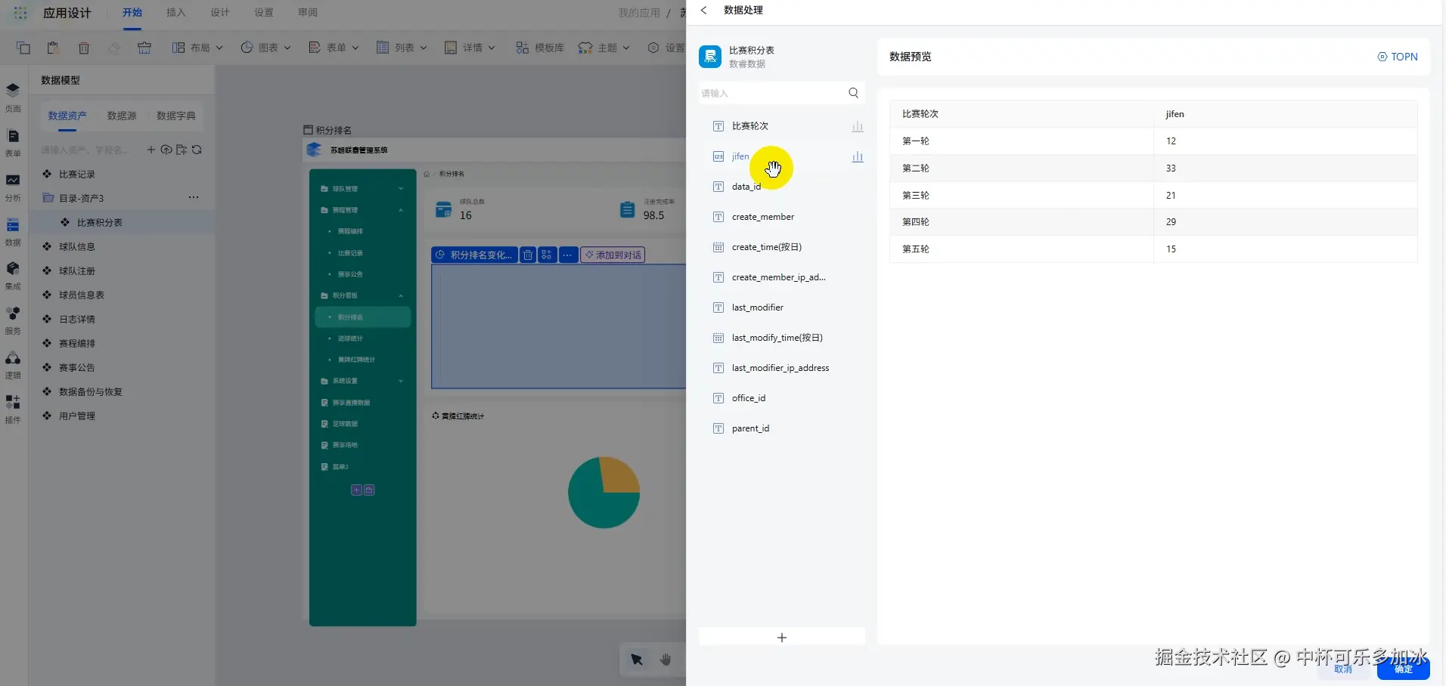The height and width of the screenshot is (686, 1446).
Task: Switch to the 插入 ribbon tab
Action: tap(176, 13)
